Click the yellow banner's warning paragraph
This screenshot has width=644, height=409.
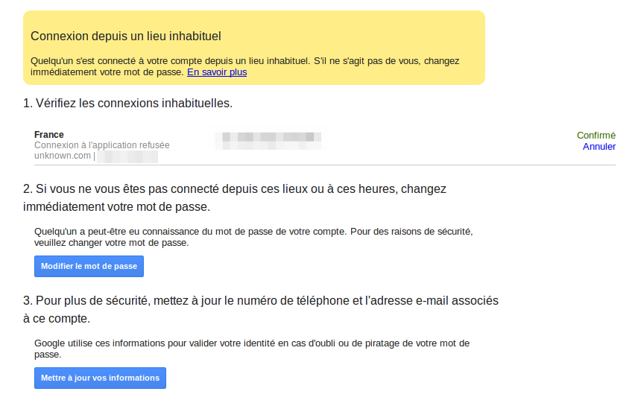(244, 60)
